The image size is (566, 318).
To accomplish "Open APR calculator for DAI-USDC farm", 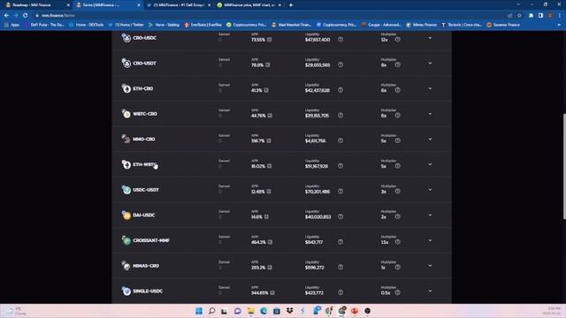I will coord(266,216).
